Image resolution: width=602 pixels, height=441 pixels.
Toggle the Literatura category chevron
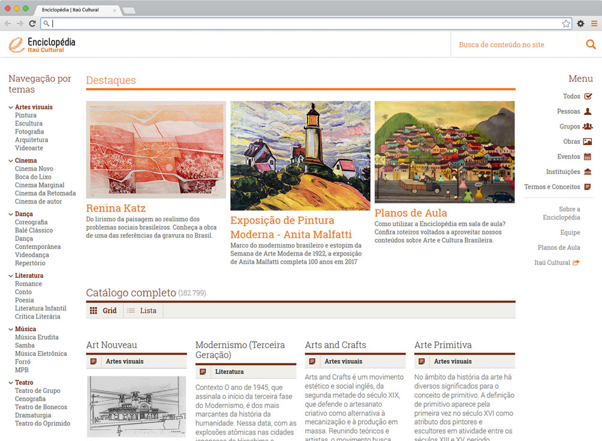(x=11, y=276)
